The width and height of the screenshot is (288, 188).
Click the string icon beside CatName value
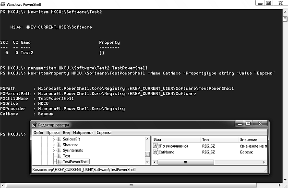point(156,152)
